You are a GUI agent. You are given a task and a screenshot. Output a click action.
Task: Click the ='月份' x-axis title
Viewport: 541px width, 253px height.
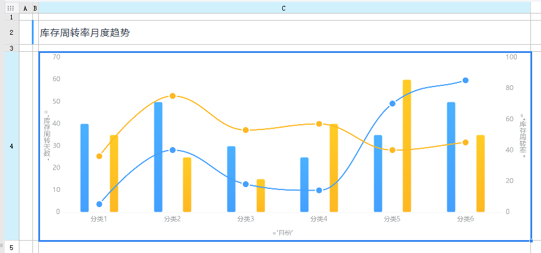(283, 232)
